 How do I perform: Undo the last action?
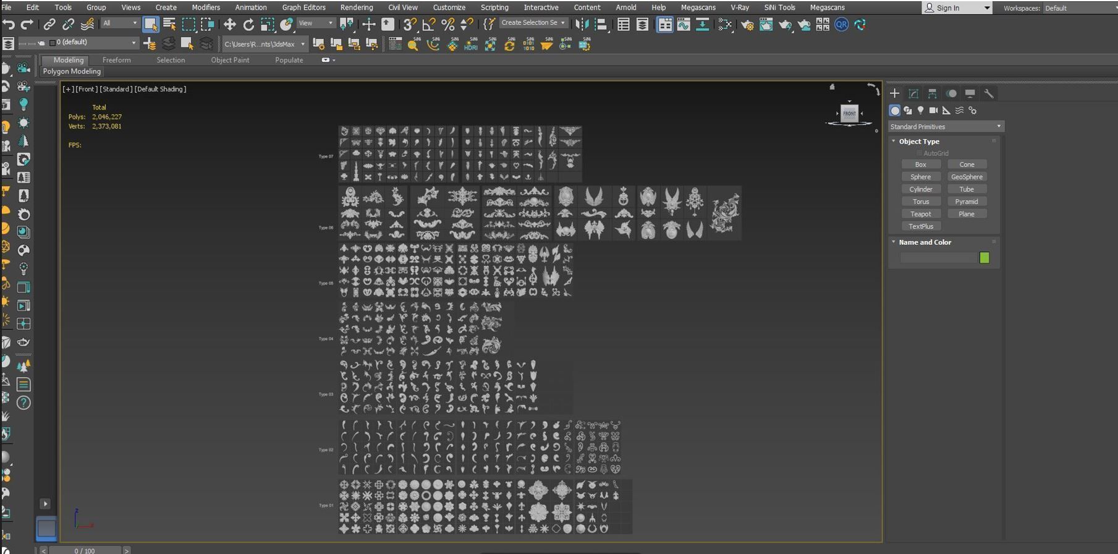click(9, 24)
